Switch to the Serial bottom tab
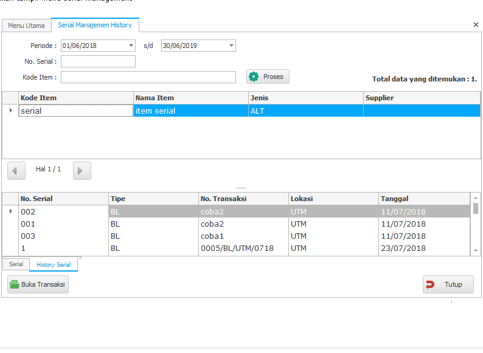This screenshot has height=353, width=483. click(x=16, y=264)
